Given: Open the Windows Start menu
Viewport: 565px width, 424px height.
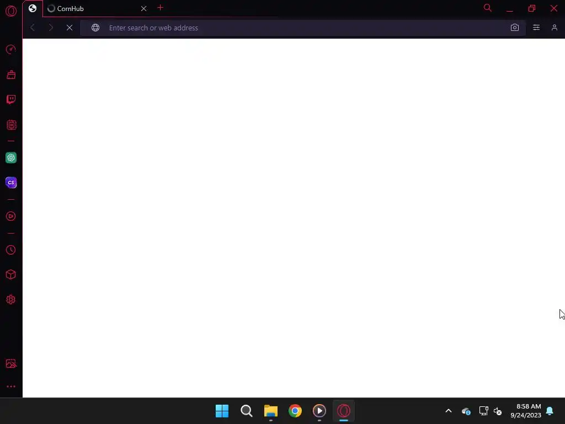Looking at the screenshot, I should 222,411.
